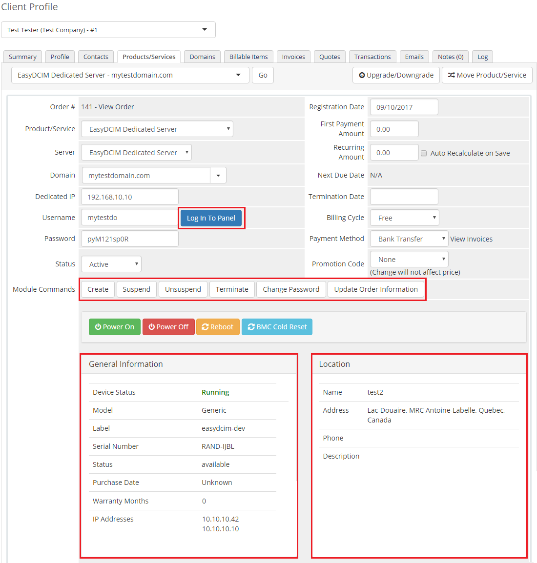
Task: Click the Model value Generic
Action: 214,410
